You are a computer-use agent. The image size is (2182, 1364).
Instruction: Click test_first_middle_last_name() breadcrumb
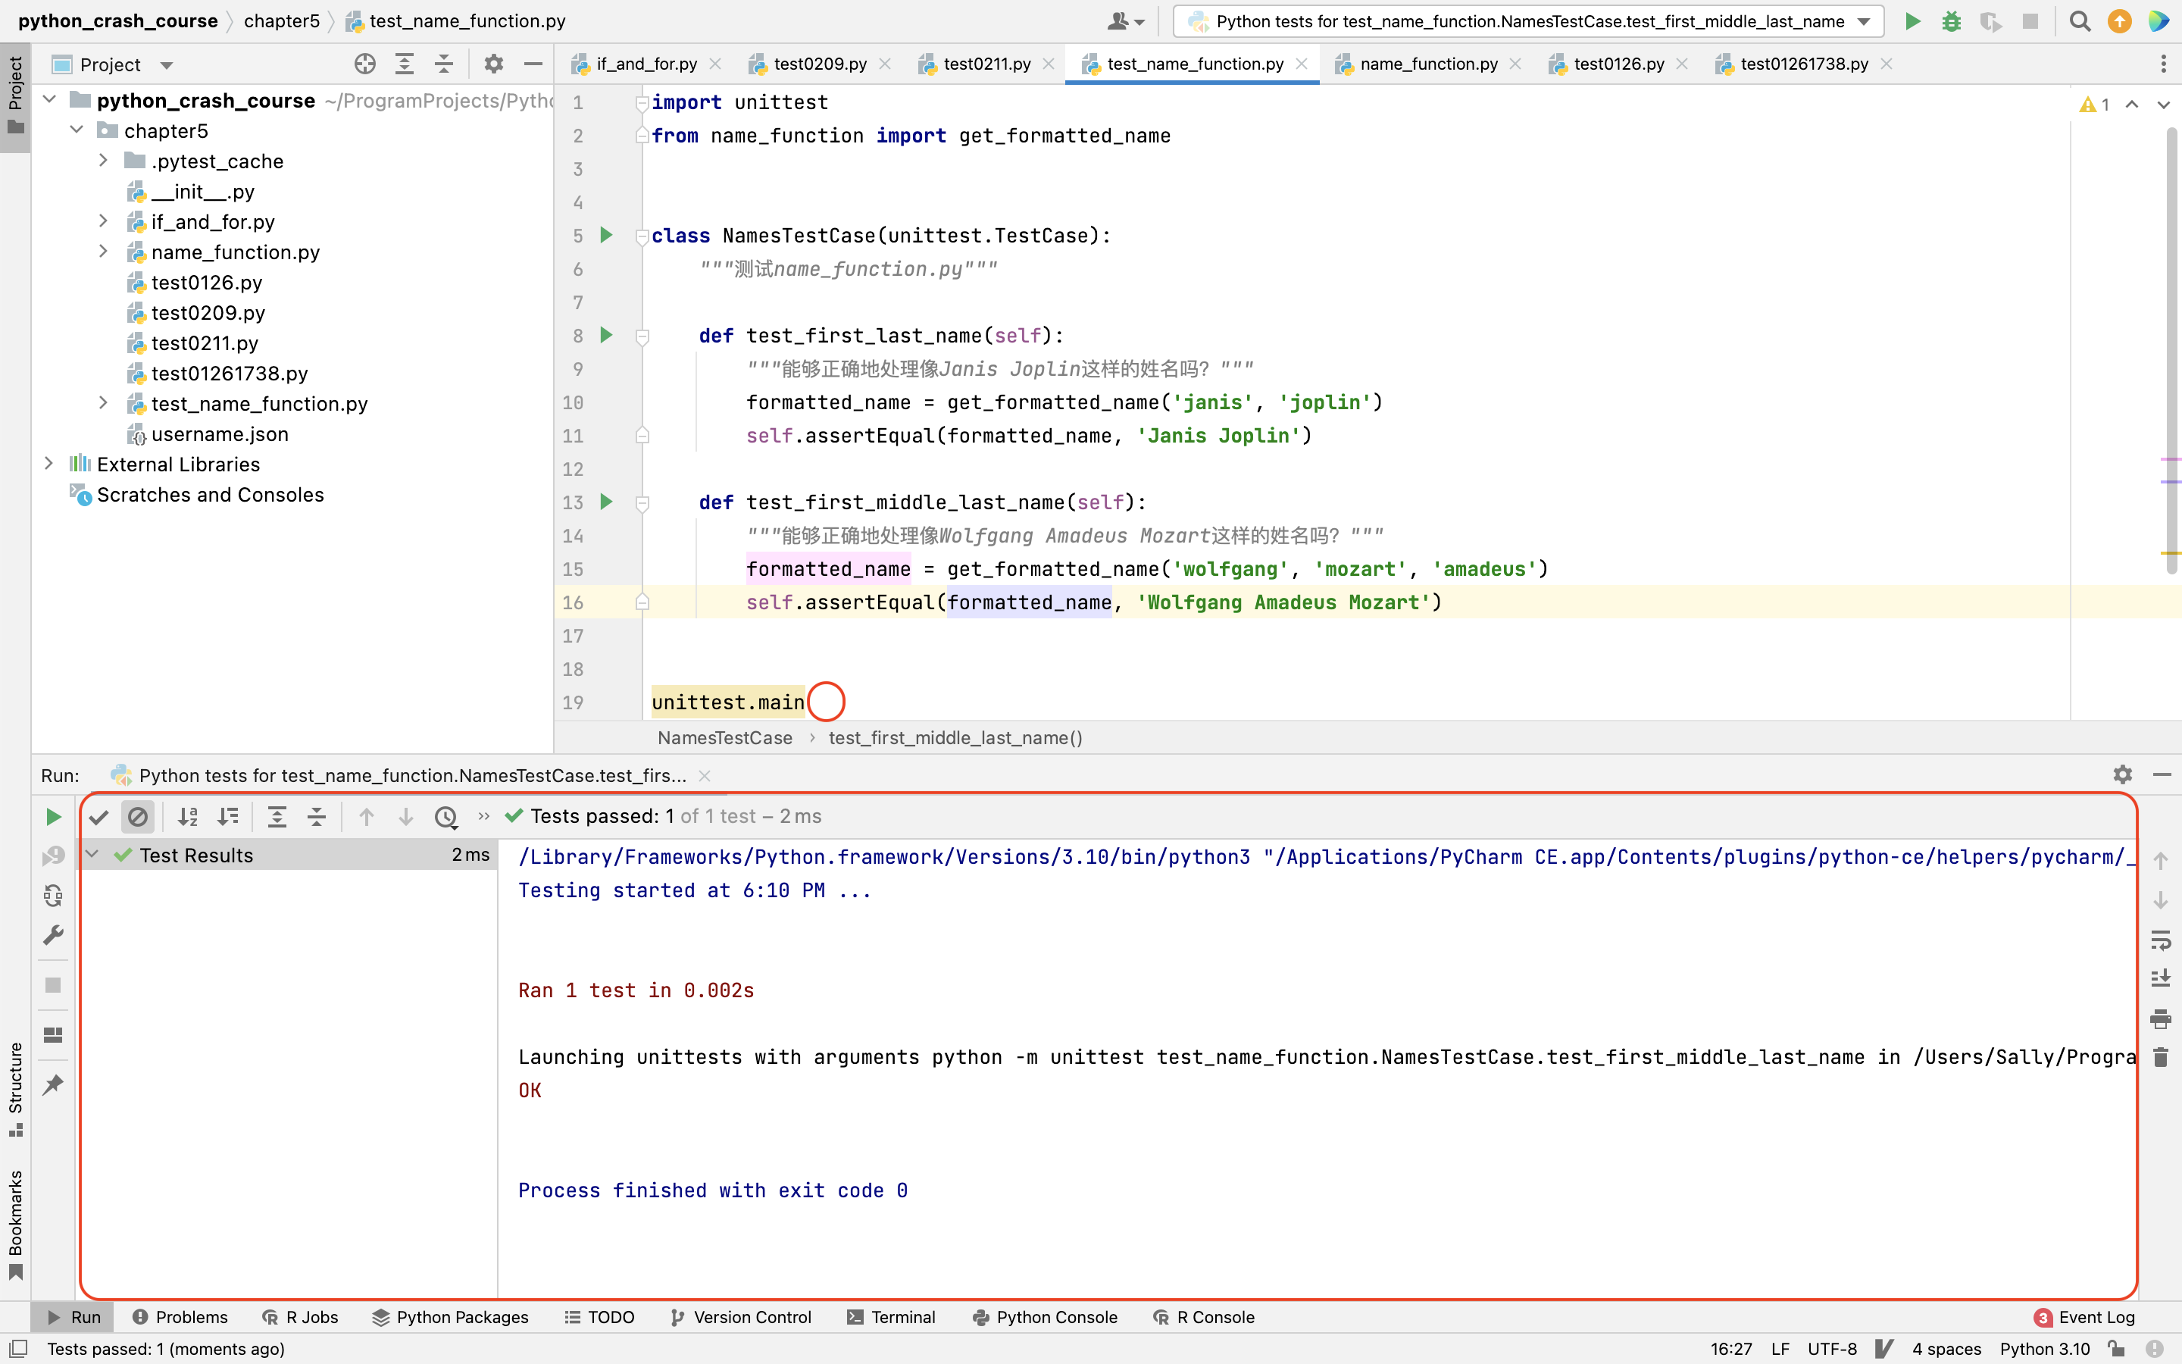pyautogui.click(x=955, y=738)
